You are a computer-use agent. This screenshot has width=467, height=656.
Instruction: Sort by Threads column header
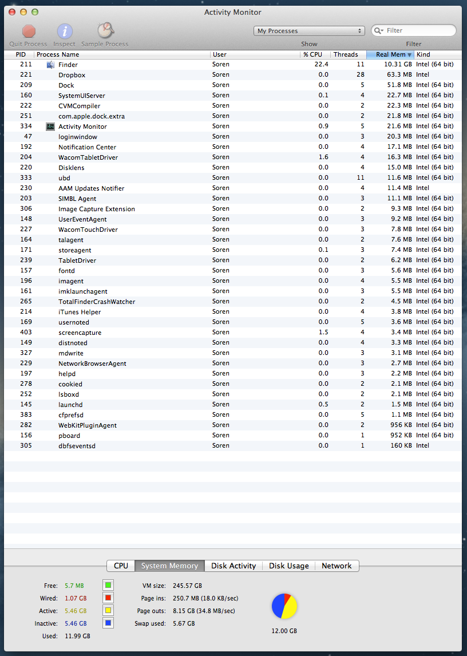pos(348,54)
